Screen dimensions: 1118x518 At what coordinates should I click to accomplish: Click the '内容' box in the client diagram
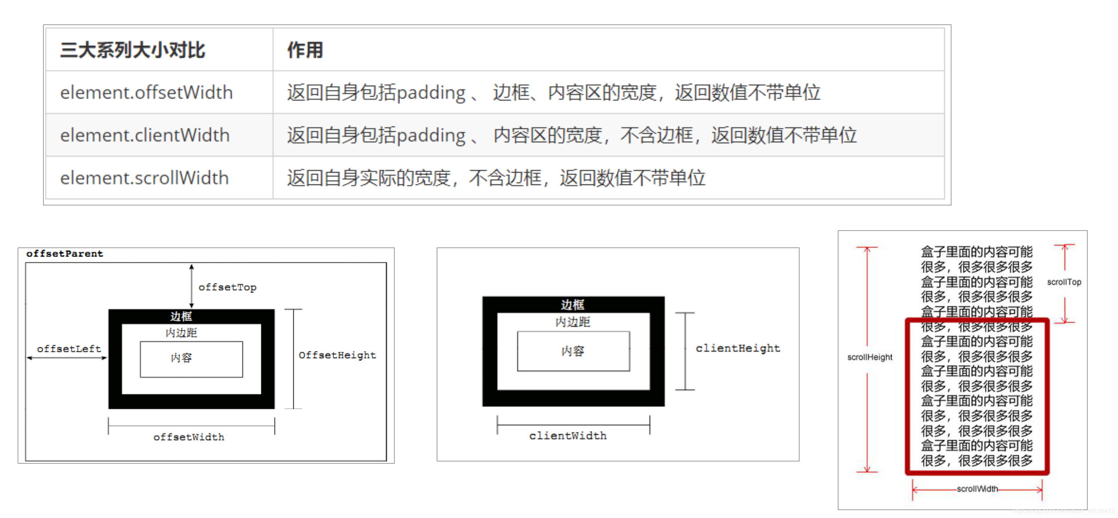[x=573, y=351]
